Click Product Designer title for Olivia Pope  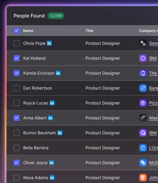(103, 43)
